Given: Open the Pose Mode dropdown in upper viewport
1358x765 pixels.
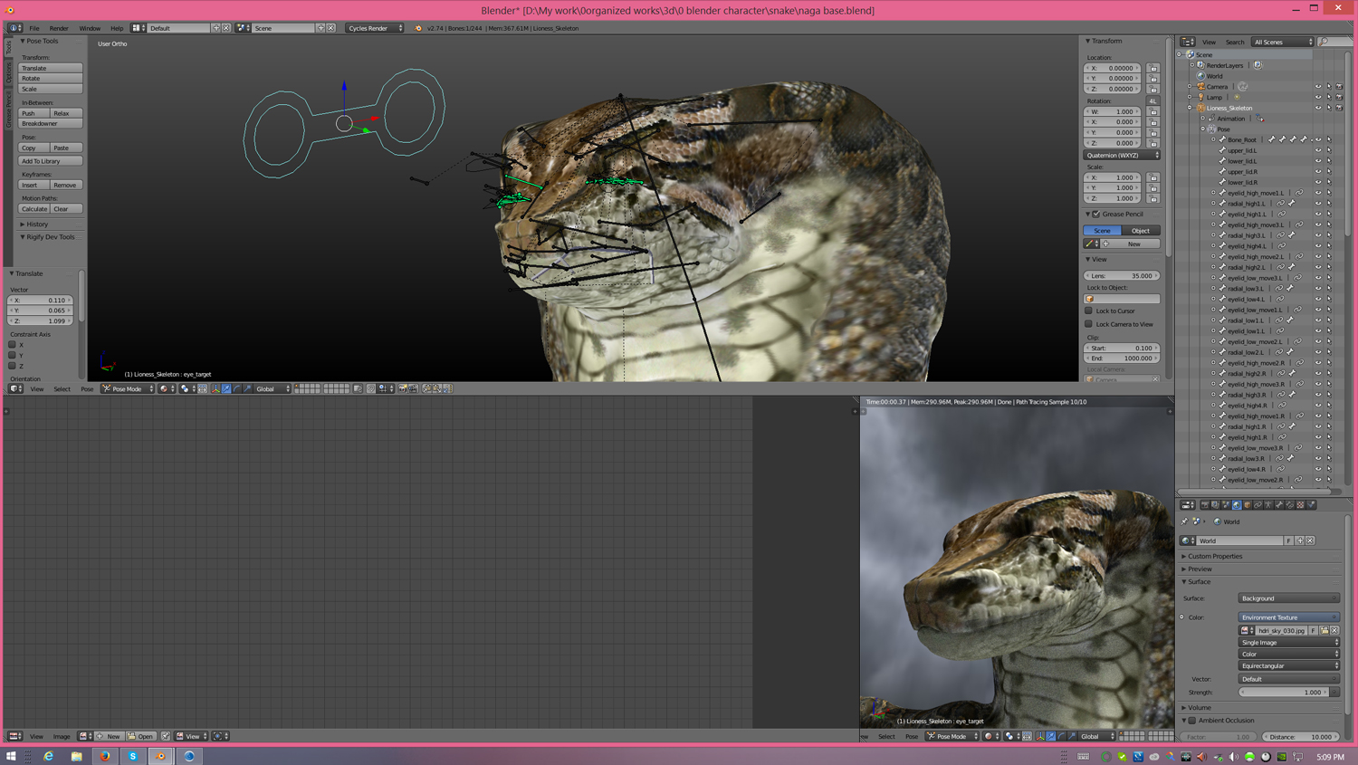Looking at the screenshot, I should pyautogui.click(x=128, y=388).
